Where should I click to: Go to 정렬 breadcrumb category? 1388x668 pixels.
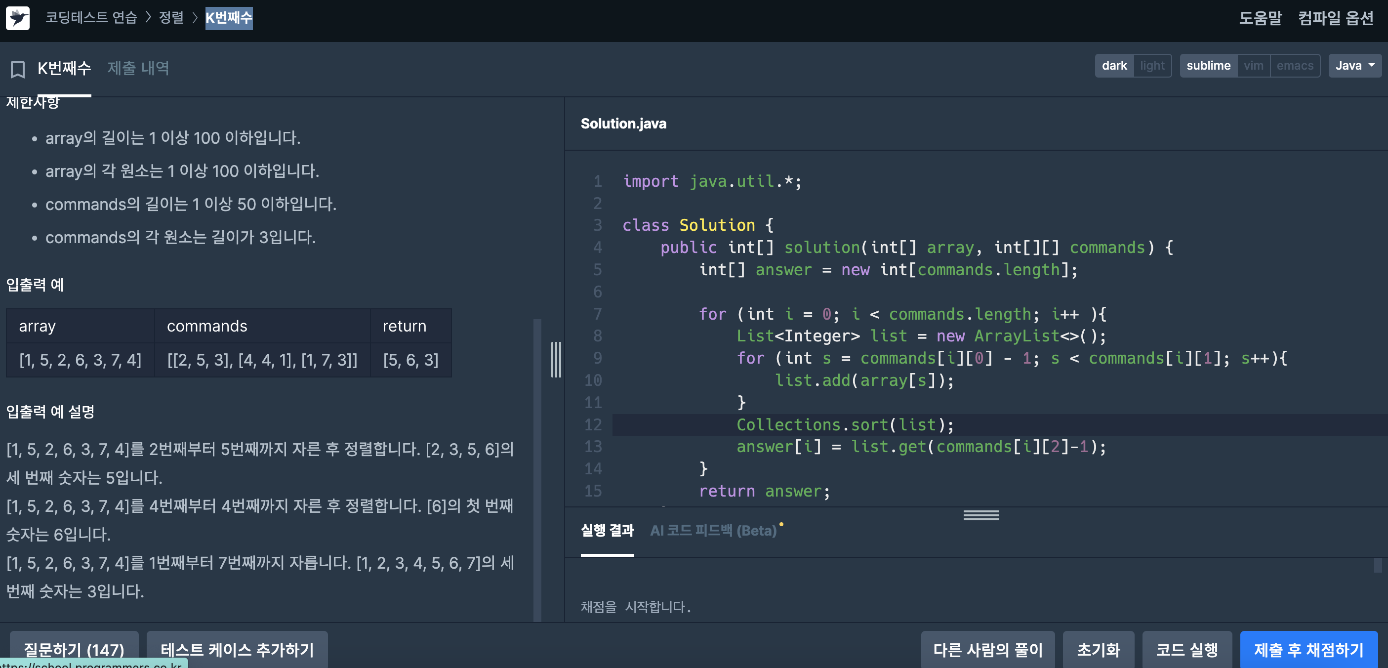point(171,18)
